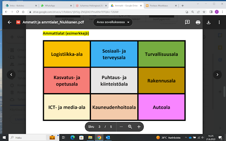Open the more actions three-dot menu
This screenshot has height=141, width=226.
(219, 22)
